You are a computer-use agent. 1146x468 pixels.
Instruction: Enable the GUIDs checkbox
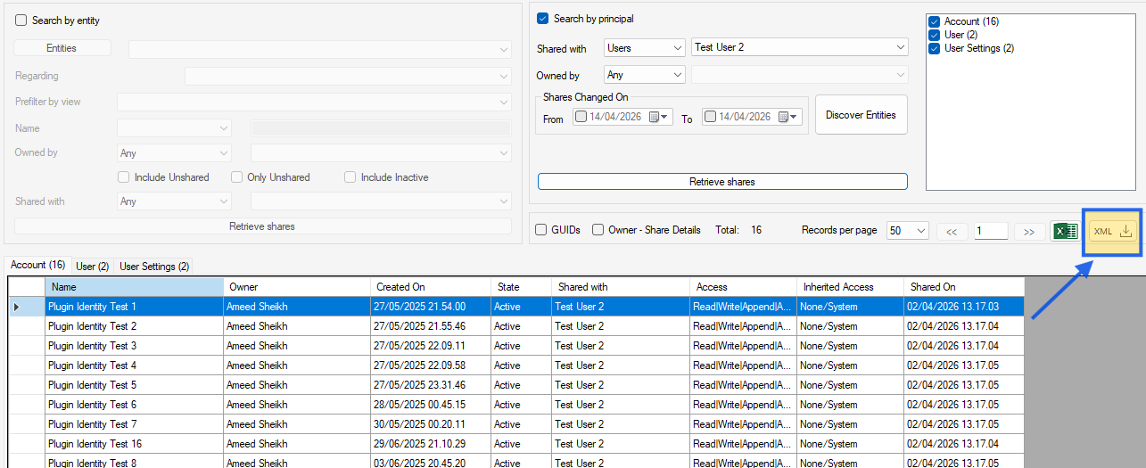541,230
